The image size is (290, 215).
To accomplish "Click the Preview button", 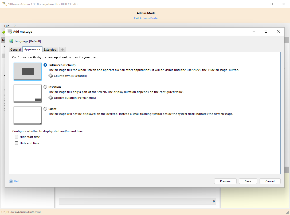I will (x=225, y=181).
